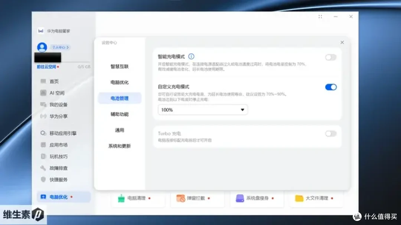Open 首页 from the sidebar menu
The width and height of the screenshot is (401, 225).
coord(54,81)
